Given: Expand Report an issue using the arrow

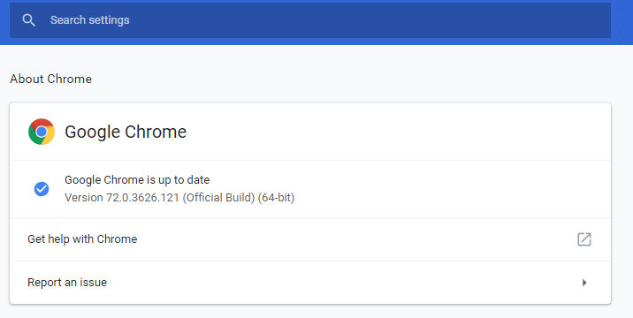Looking at the screenshot, I should click(x=584, y=283).
